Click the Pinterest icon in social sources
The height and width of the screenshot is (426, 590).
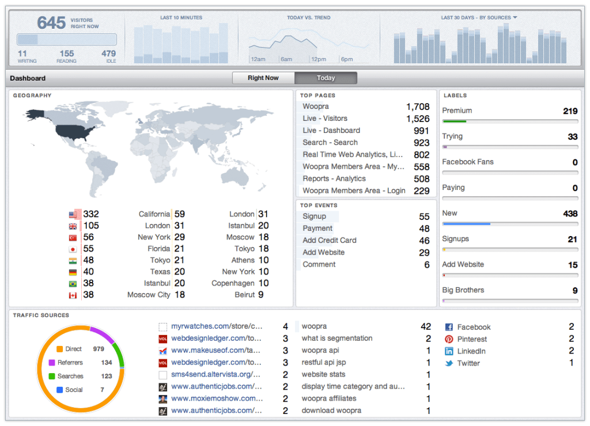point(449,339)
